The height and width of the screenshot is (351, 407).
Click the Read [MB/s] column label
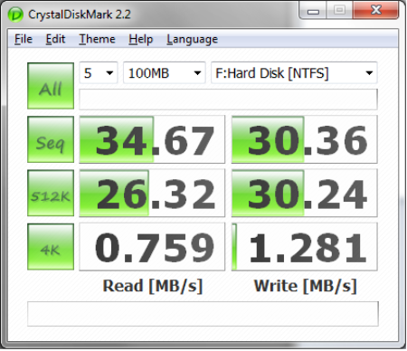point(153,286)
